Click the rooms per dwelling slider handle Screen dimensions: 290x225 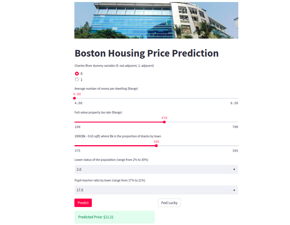pyautogui.click(x=75, y=98)
